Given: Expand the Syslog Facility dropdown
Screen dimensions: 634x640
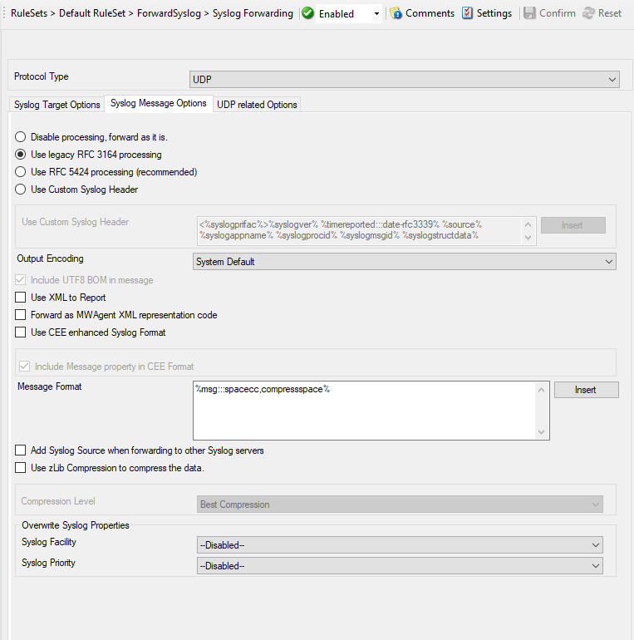Looking at the screenshot, I should click(x=400, y=545).
